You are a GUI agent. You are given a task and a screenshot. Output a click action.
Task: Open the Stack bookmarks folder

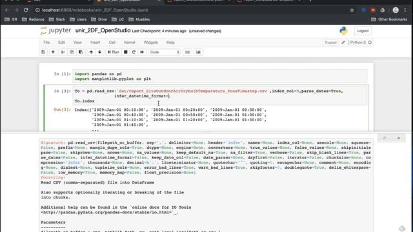pos(57,19)
